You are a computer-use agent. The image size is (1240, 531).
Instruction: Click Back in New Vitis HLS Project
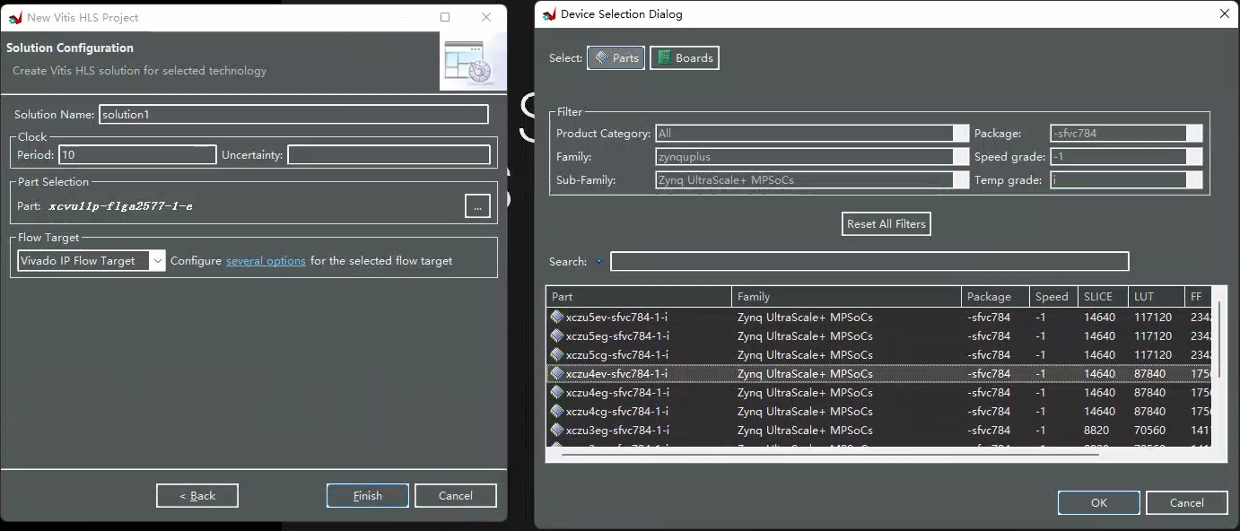[x=197, y=496]
